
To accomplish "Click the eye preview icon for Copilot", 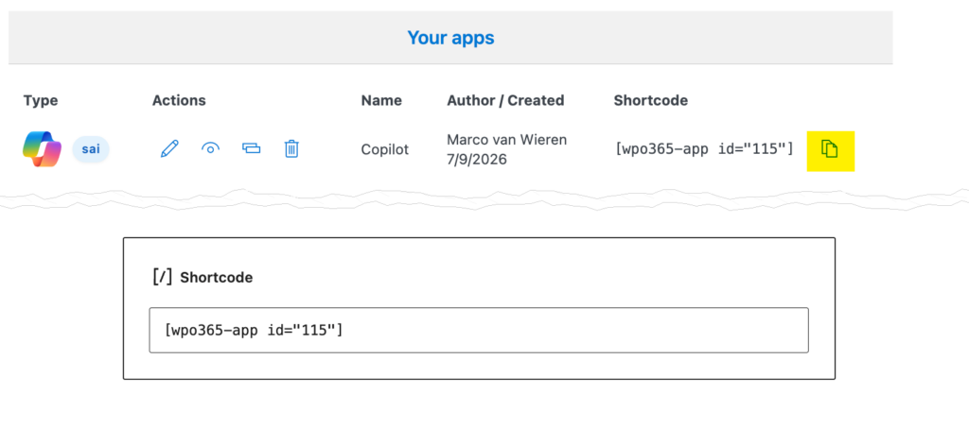I will click(211, 148).
